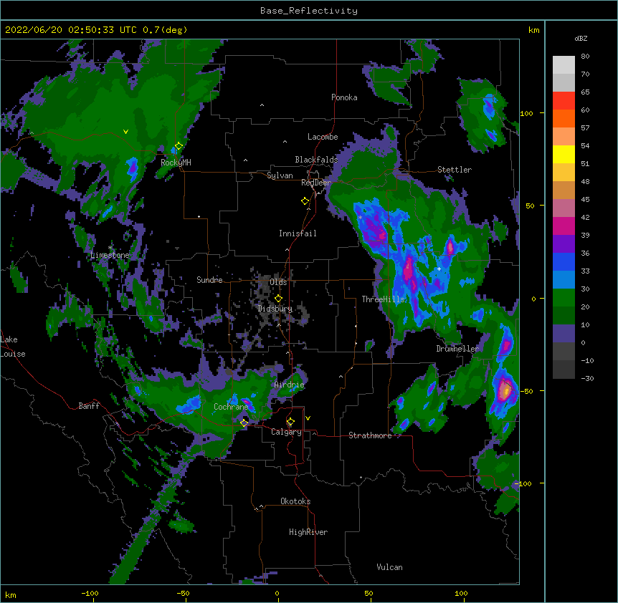Click the Base_Reflectivity title text

tap(309, 11)
